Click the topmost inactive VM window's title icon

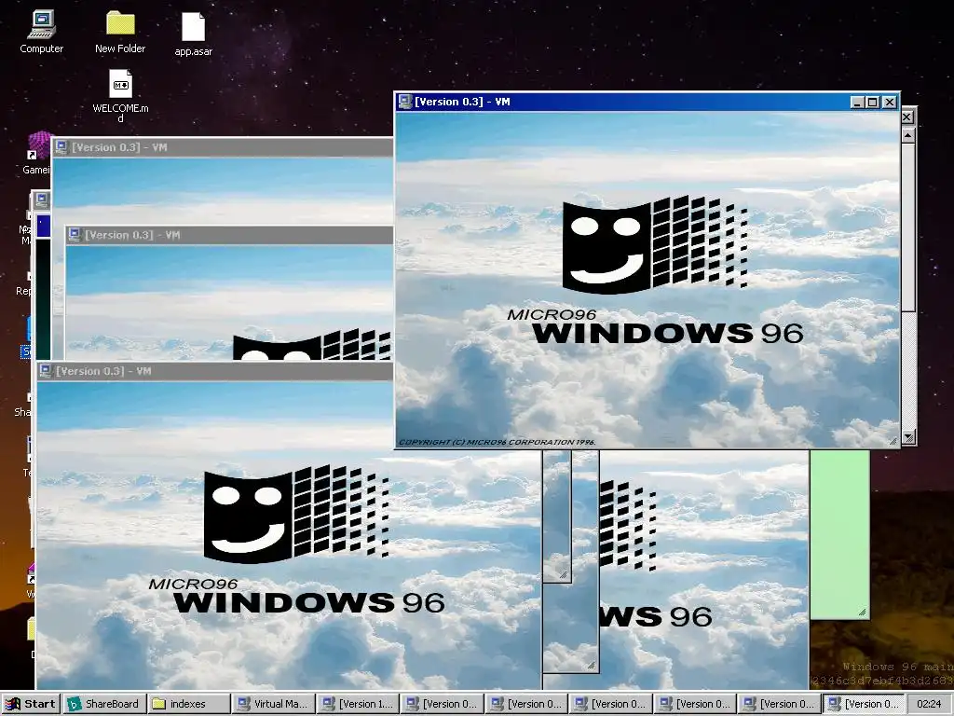[x=61, y=146]
